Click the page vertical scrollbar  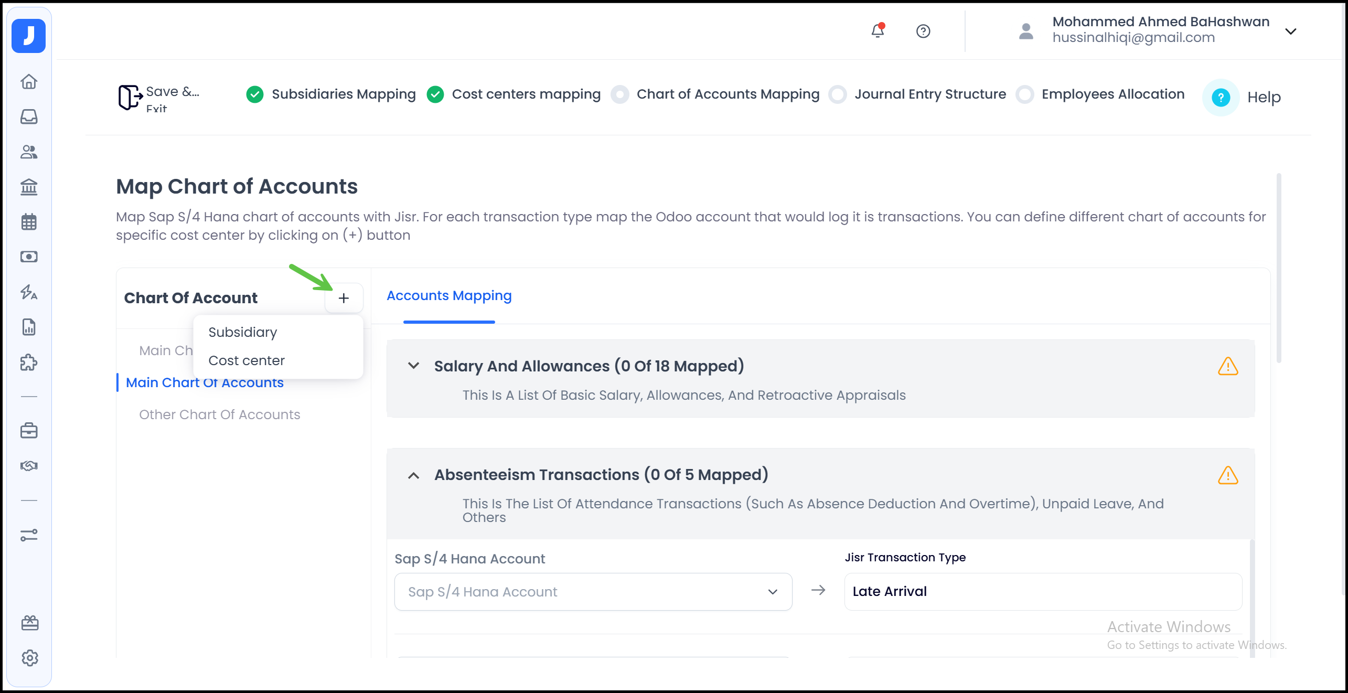click(1279, 268)
